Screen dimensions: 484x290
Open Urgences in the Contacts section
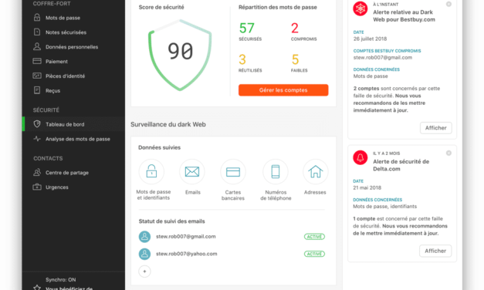tap(57, 187)
